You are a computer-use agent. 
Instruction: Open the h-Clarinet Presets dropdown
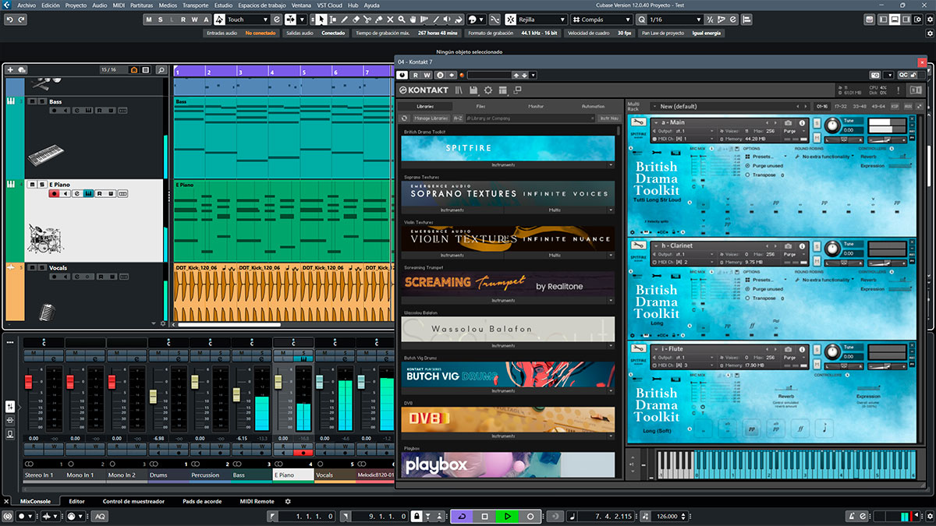[x=765, y=280]
